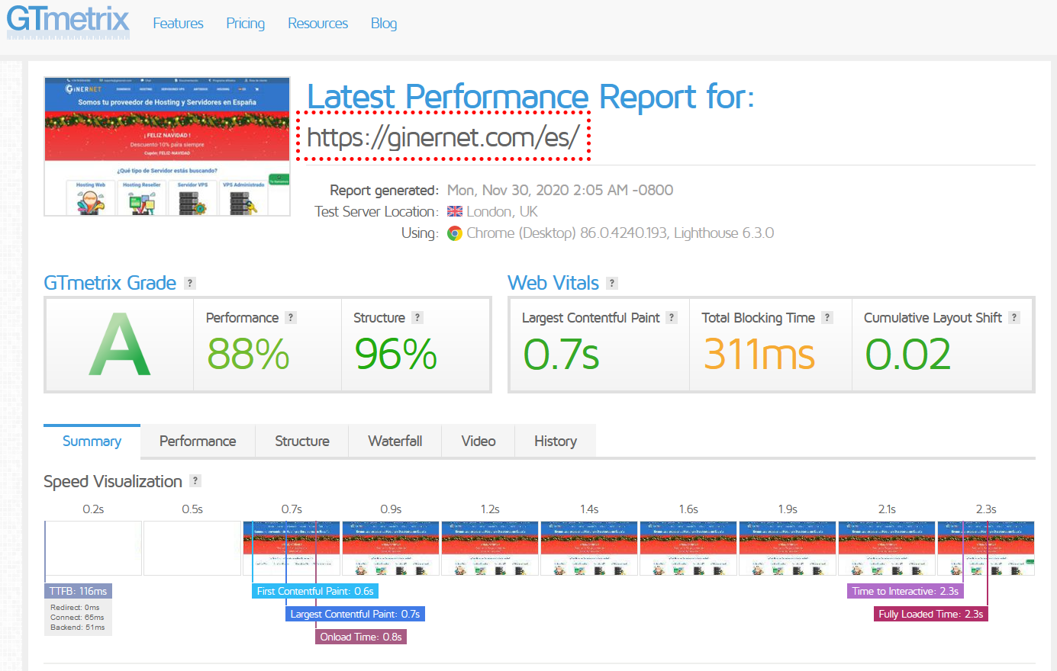Open help icon beside GTmetrix Grade
This screenshot has width=1057, height=671.
point(190,283)
